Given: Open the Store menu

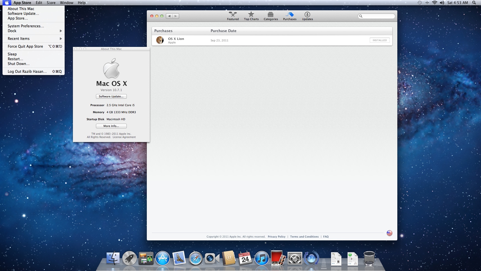Looking at the screenshot, I should (51, 3).
